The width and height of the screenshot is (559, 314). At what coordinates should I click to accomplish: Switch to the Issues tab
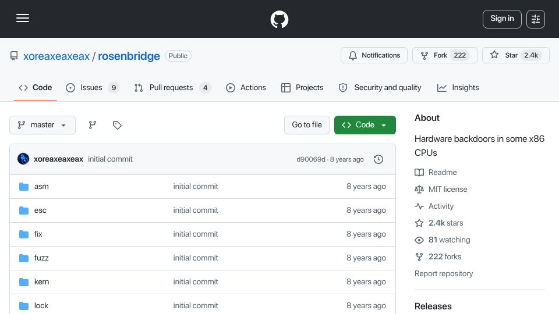pyautogui.click(x=93, y=88)
